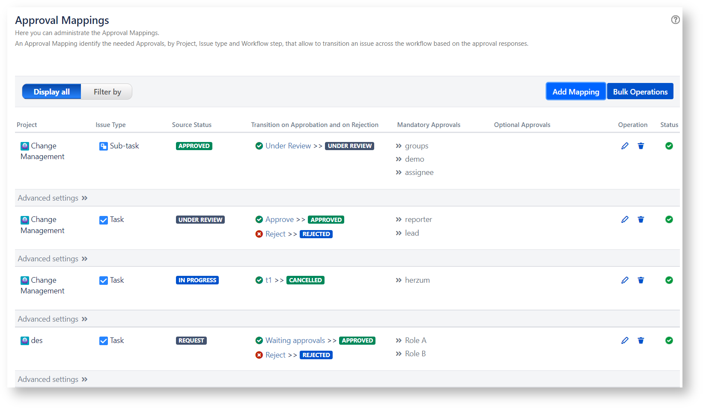Viewport: 703px width, 408px height.
Task: Edit the des project mapping
Action: [625, 340]
